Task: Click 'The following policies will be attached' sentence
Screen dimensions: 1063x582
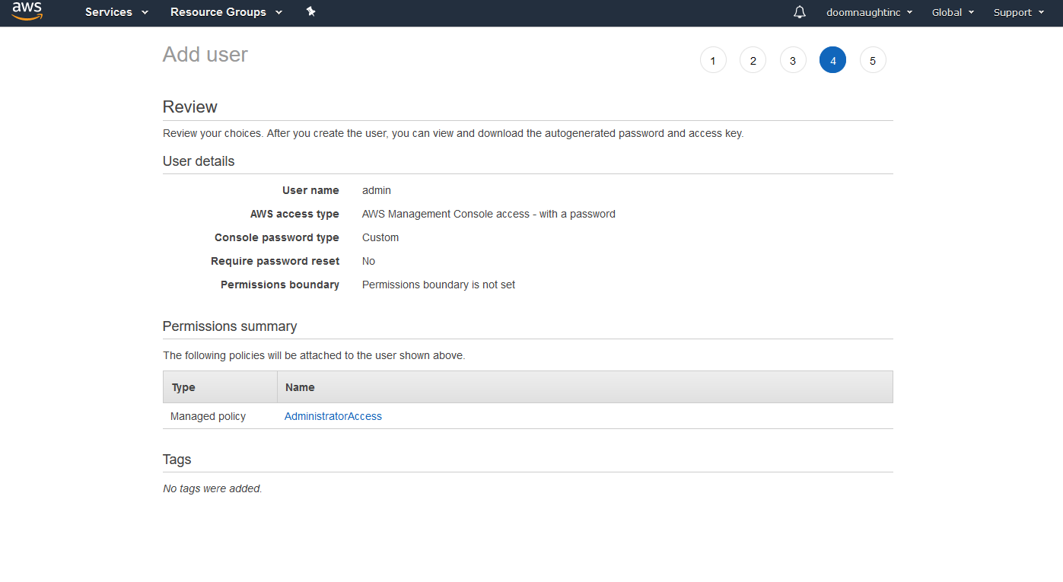Action: coord(313,355)
